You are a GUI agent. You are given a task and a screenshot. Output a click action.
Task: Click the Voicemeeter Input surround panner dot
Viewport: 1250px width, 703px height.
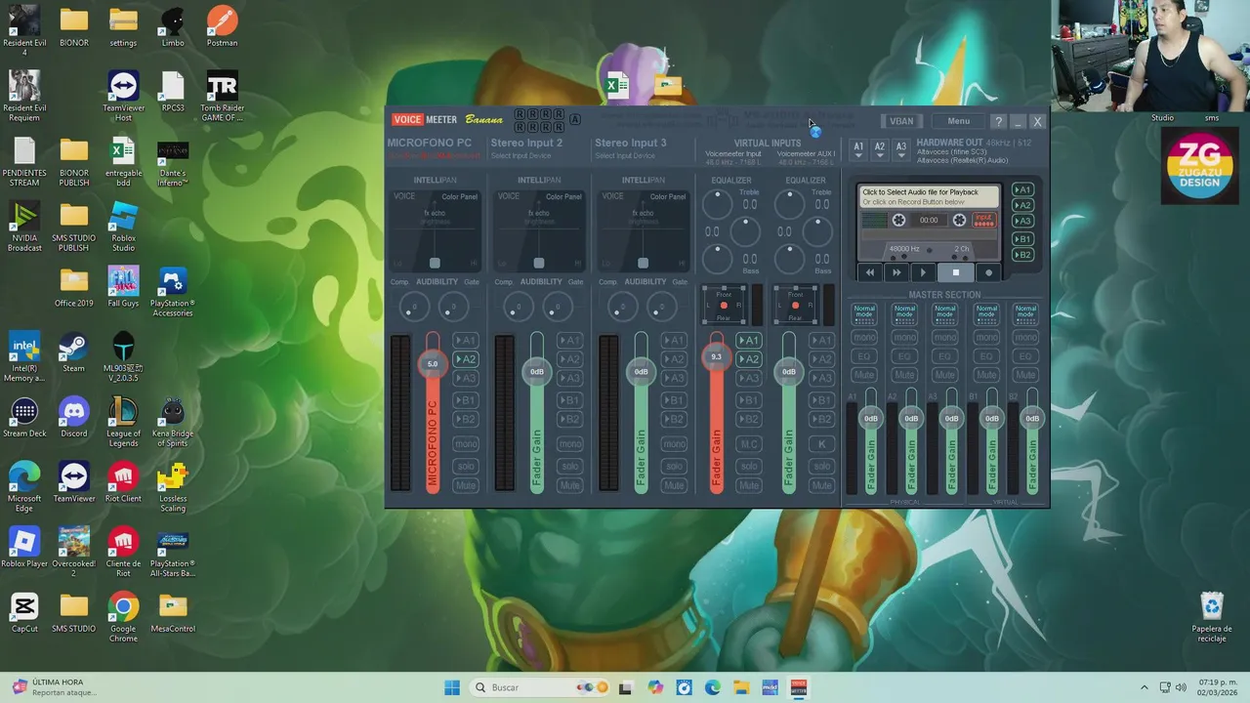click(724, 306)
